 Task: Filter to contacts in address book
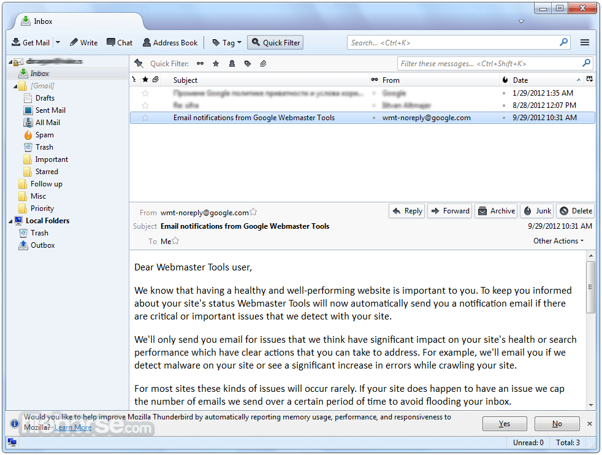point(232,64)
